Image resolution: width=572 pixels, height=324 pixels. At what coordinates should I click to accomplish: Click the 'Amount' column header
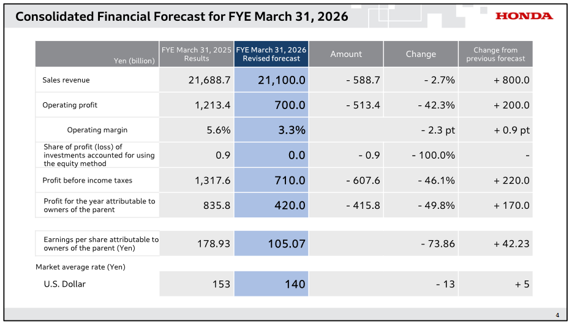346,54
